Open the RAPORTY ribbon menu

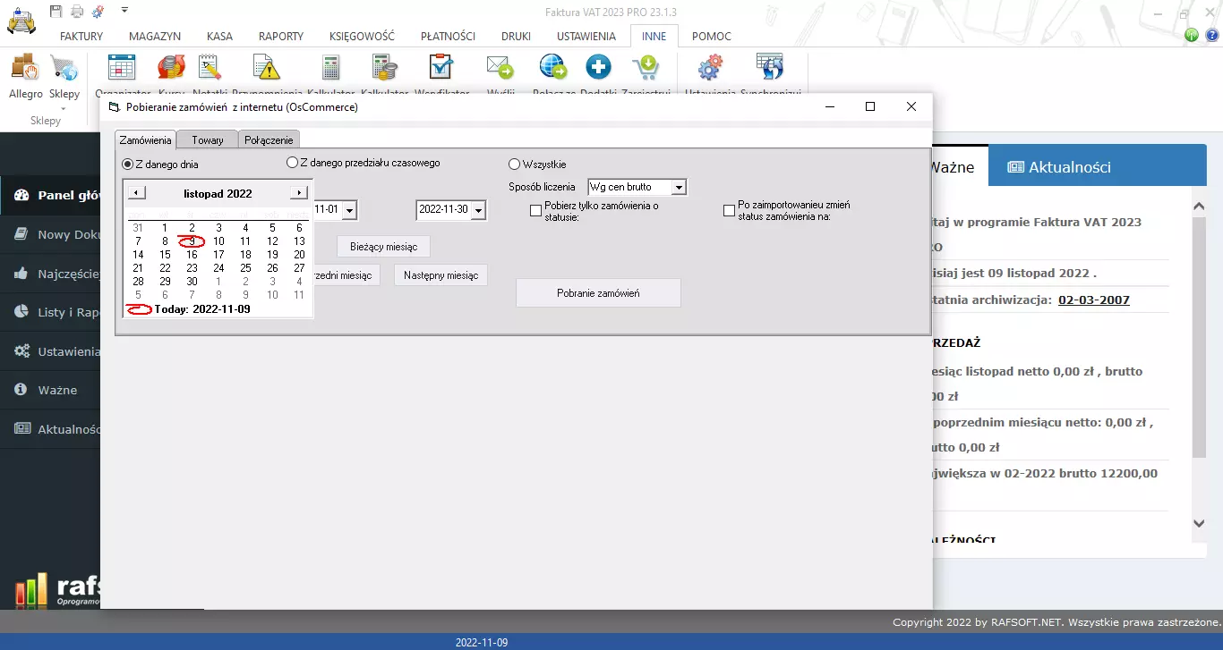click(280, 37)
